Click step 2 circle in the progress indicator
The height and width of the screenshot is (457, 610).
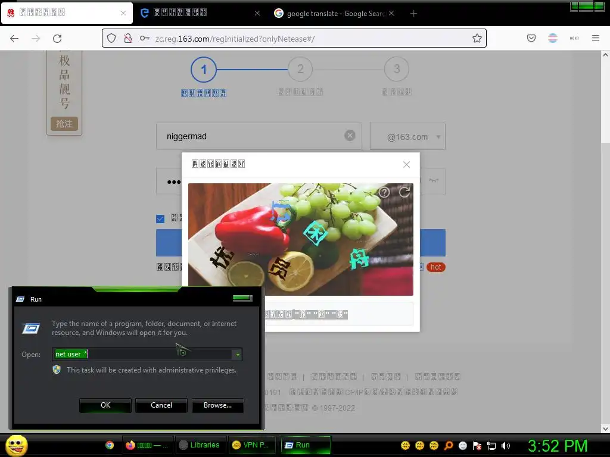[300, 69]
